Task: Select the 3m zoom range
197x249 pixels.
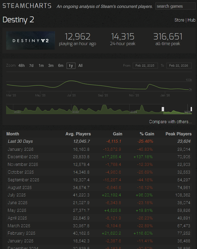Action: point(51,66)
